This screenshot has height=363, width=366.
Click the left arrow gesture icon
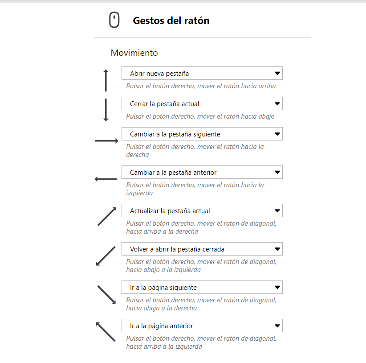point(106,179)
